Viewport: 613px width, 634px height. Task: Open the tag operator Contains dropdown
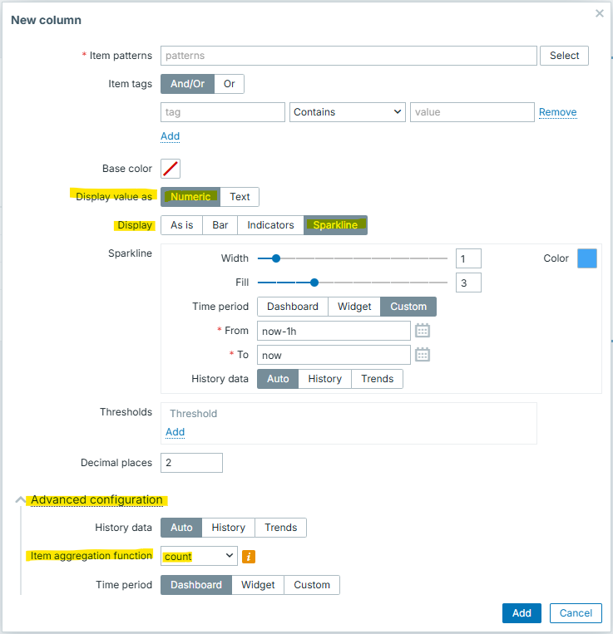pos(348,112)
